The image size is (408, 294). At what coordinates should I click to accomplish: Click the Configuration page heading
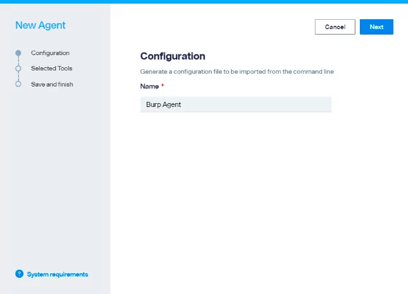tap(173, 56)
